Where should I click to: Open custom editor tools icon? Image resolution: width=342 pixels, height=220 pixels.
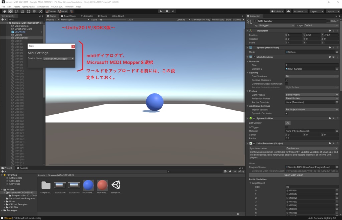click(x=40, y=11)
